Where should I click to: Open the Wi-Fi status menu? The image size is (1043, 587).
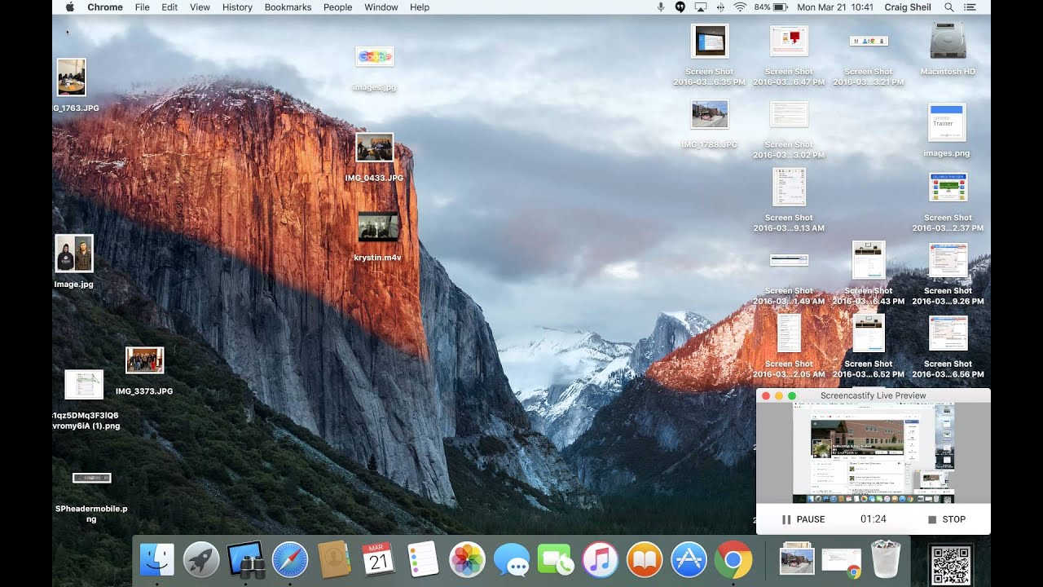740,7
